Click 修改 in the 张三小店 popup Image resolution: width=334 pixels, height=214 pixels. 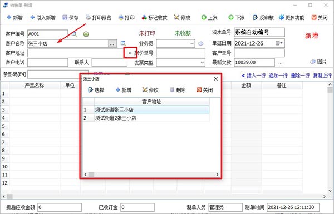(x=150, y=90)
